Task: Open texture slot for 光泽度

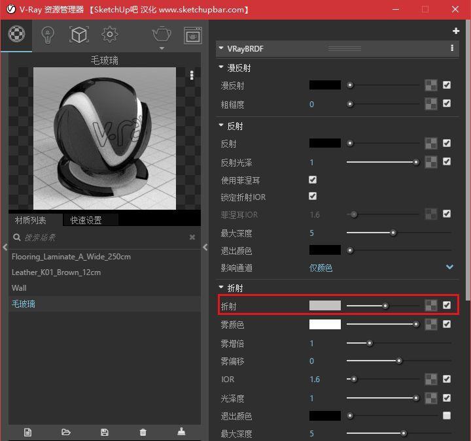Action: [431, 398]
